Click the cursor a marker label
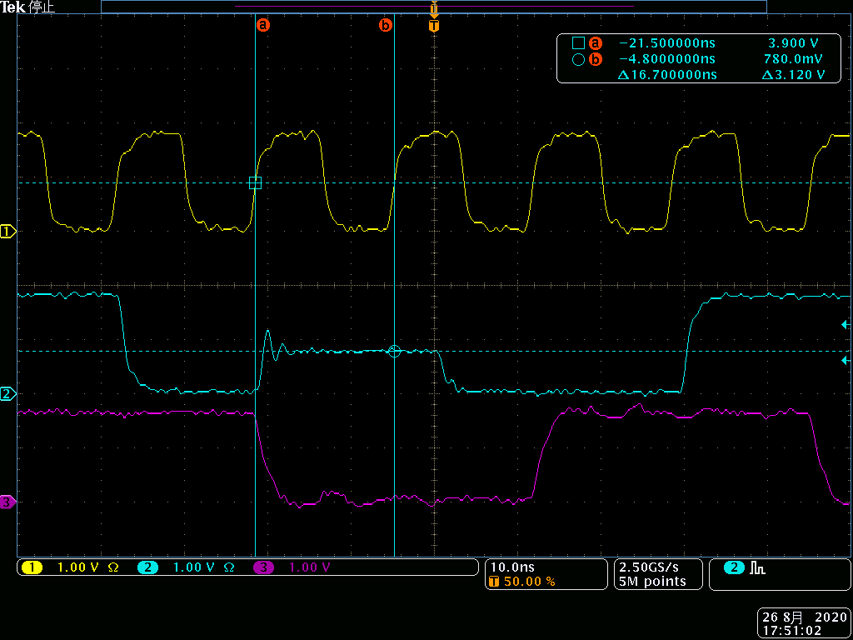 pos(263,25)
